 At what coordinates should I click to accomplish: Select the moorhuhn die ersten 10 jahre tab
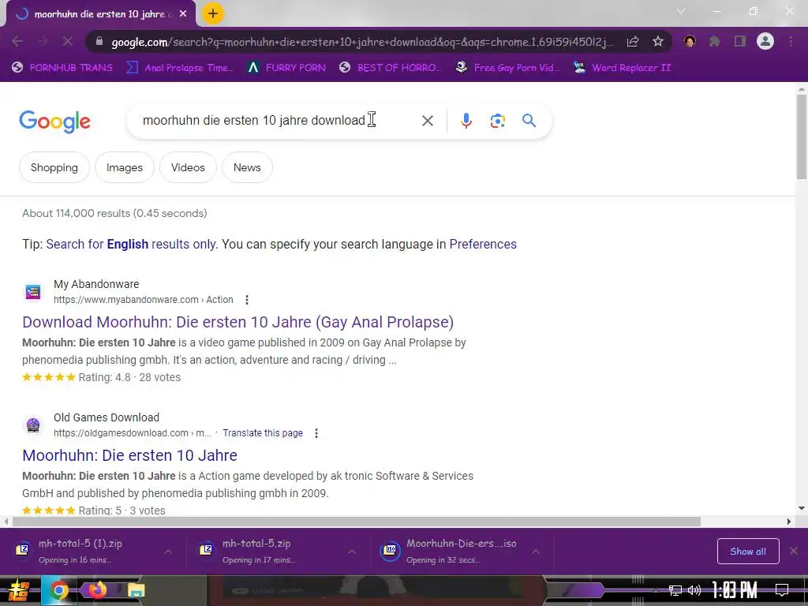[x=101, y=14]
